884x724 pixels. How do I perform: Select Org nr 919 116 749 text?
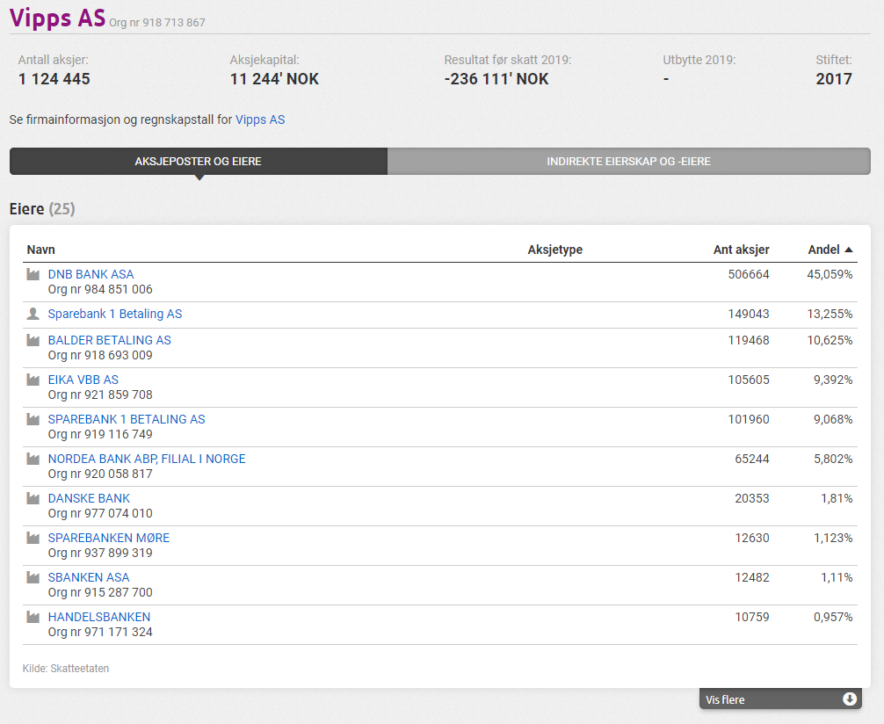[x=100, y=434]
